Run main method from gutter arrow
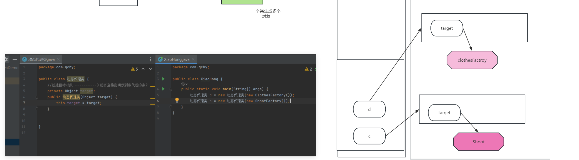The height and width of the screenshot is (160, 579). point(163,89)
